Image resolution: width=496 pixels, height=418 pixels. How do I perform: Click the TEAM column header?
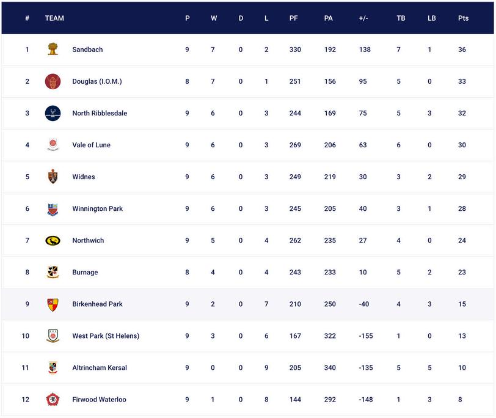tap(54, 18)
